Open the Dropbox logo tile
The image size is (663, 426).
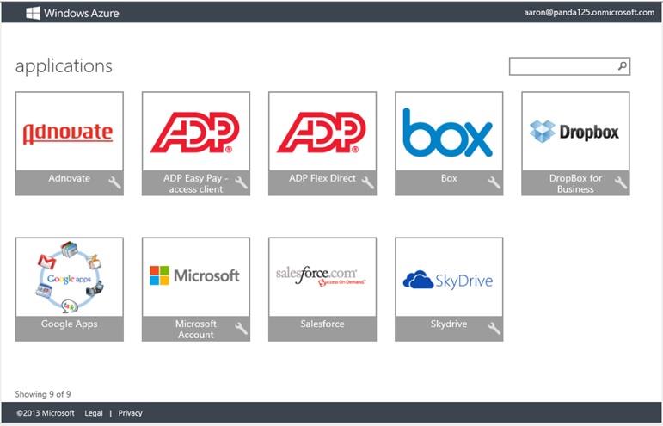(x=575, y=132)
